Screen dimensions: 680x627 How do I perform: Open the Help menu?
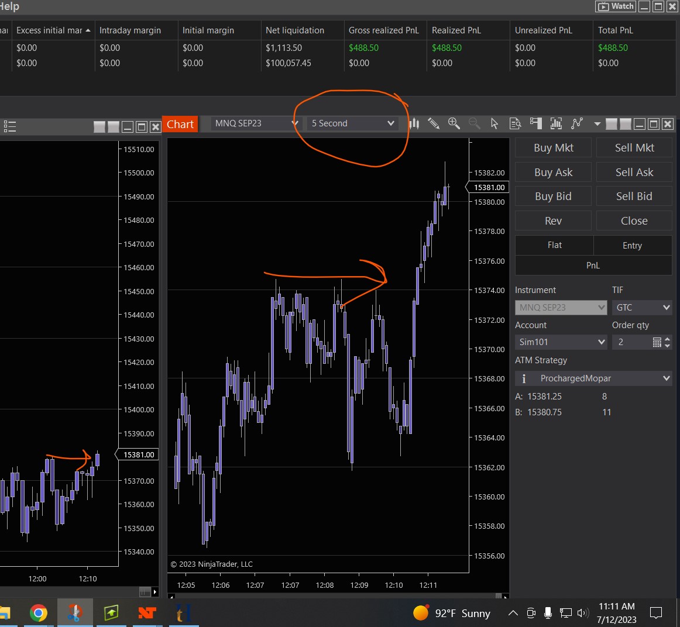[x=9, y=6]
